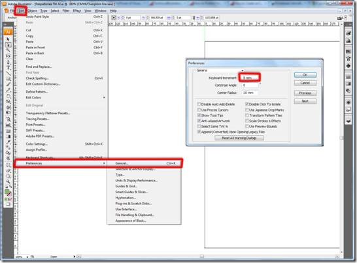Open the Color Guide panel icon
Screen dimensions: 357x263
coord(348,40)
